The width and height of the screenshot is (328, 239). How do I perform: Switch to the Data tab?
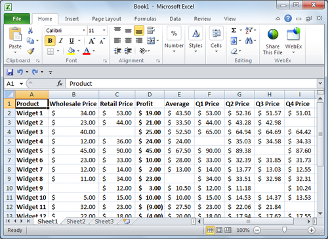[x=175, y=19]
